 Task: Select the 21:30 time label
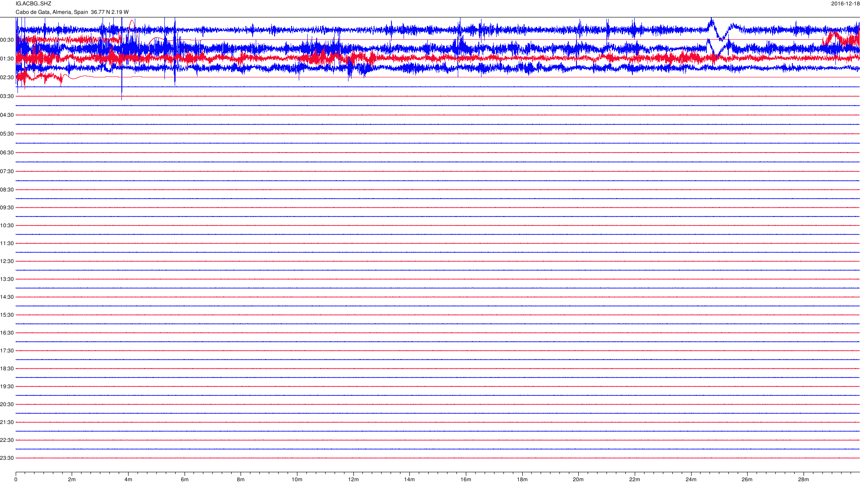7,422
